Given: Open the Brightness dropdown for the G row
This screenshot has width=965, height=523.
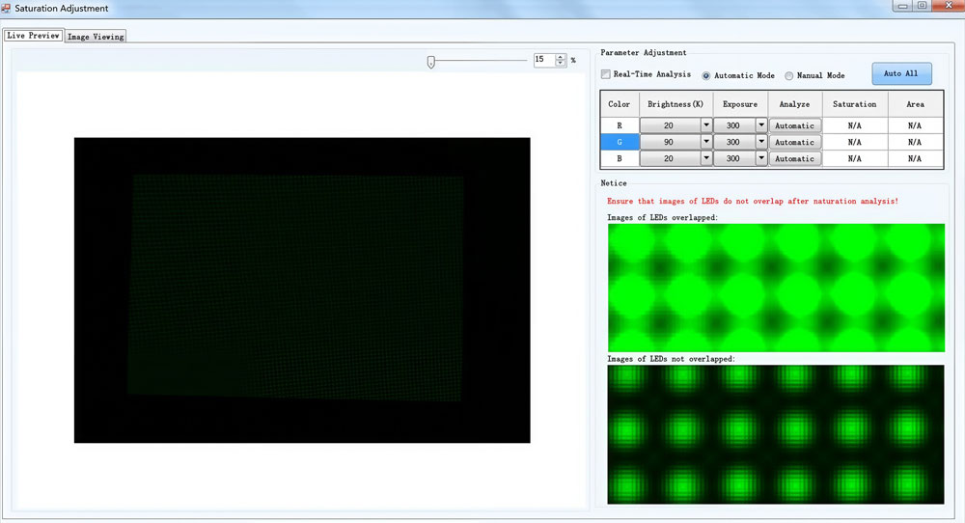Looking at the screenshot, I should pos(706,142).
